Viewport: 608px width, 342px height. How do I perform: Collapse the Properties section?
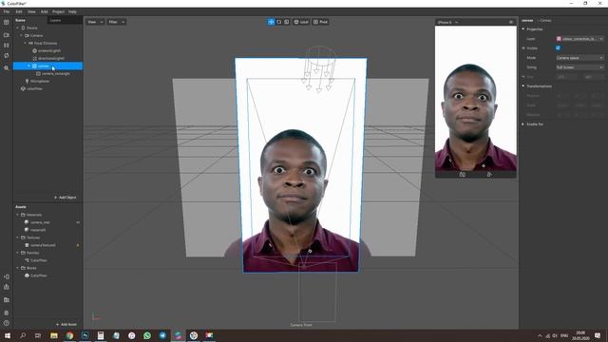(x=523, y=29)
